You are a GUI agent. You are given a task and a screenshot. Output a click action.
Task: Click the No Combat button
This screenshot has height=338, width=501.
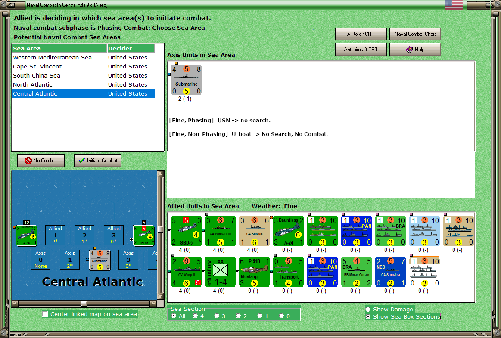pos(41,161)
